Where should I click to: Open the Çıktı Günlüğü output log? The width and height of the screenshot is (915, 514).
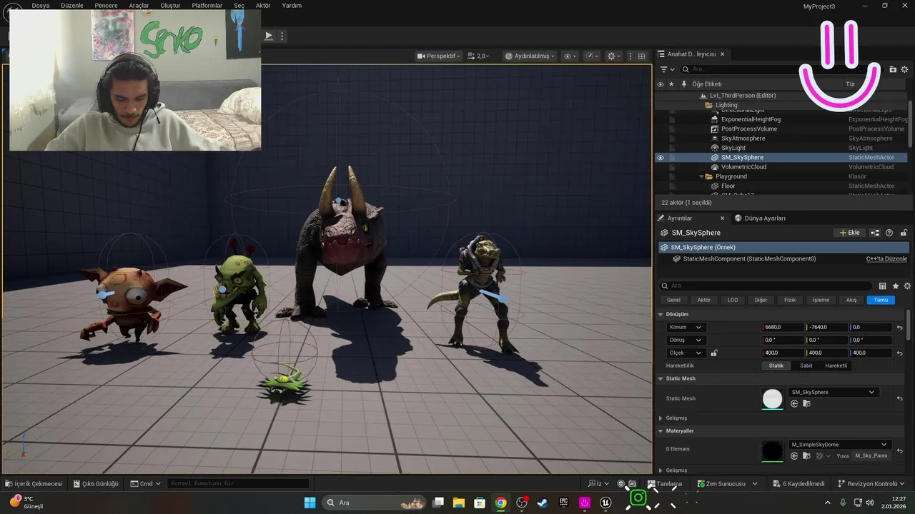click(96, 484)
